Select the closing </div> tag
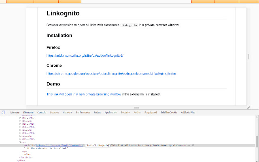259x162 pixels. tap(21, 160)
